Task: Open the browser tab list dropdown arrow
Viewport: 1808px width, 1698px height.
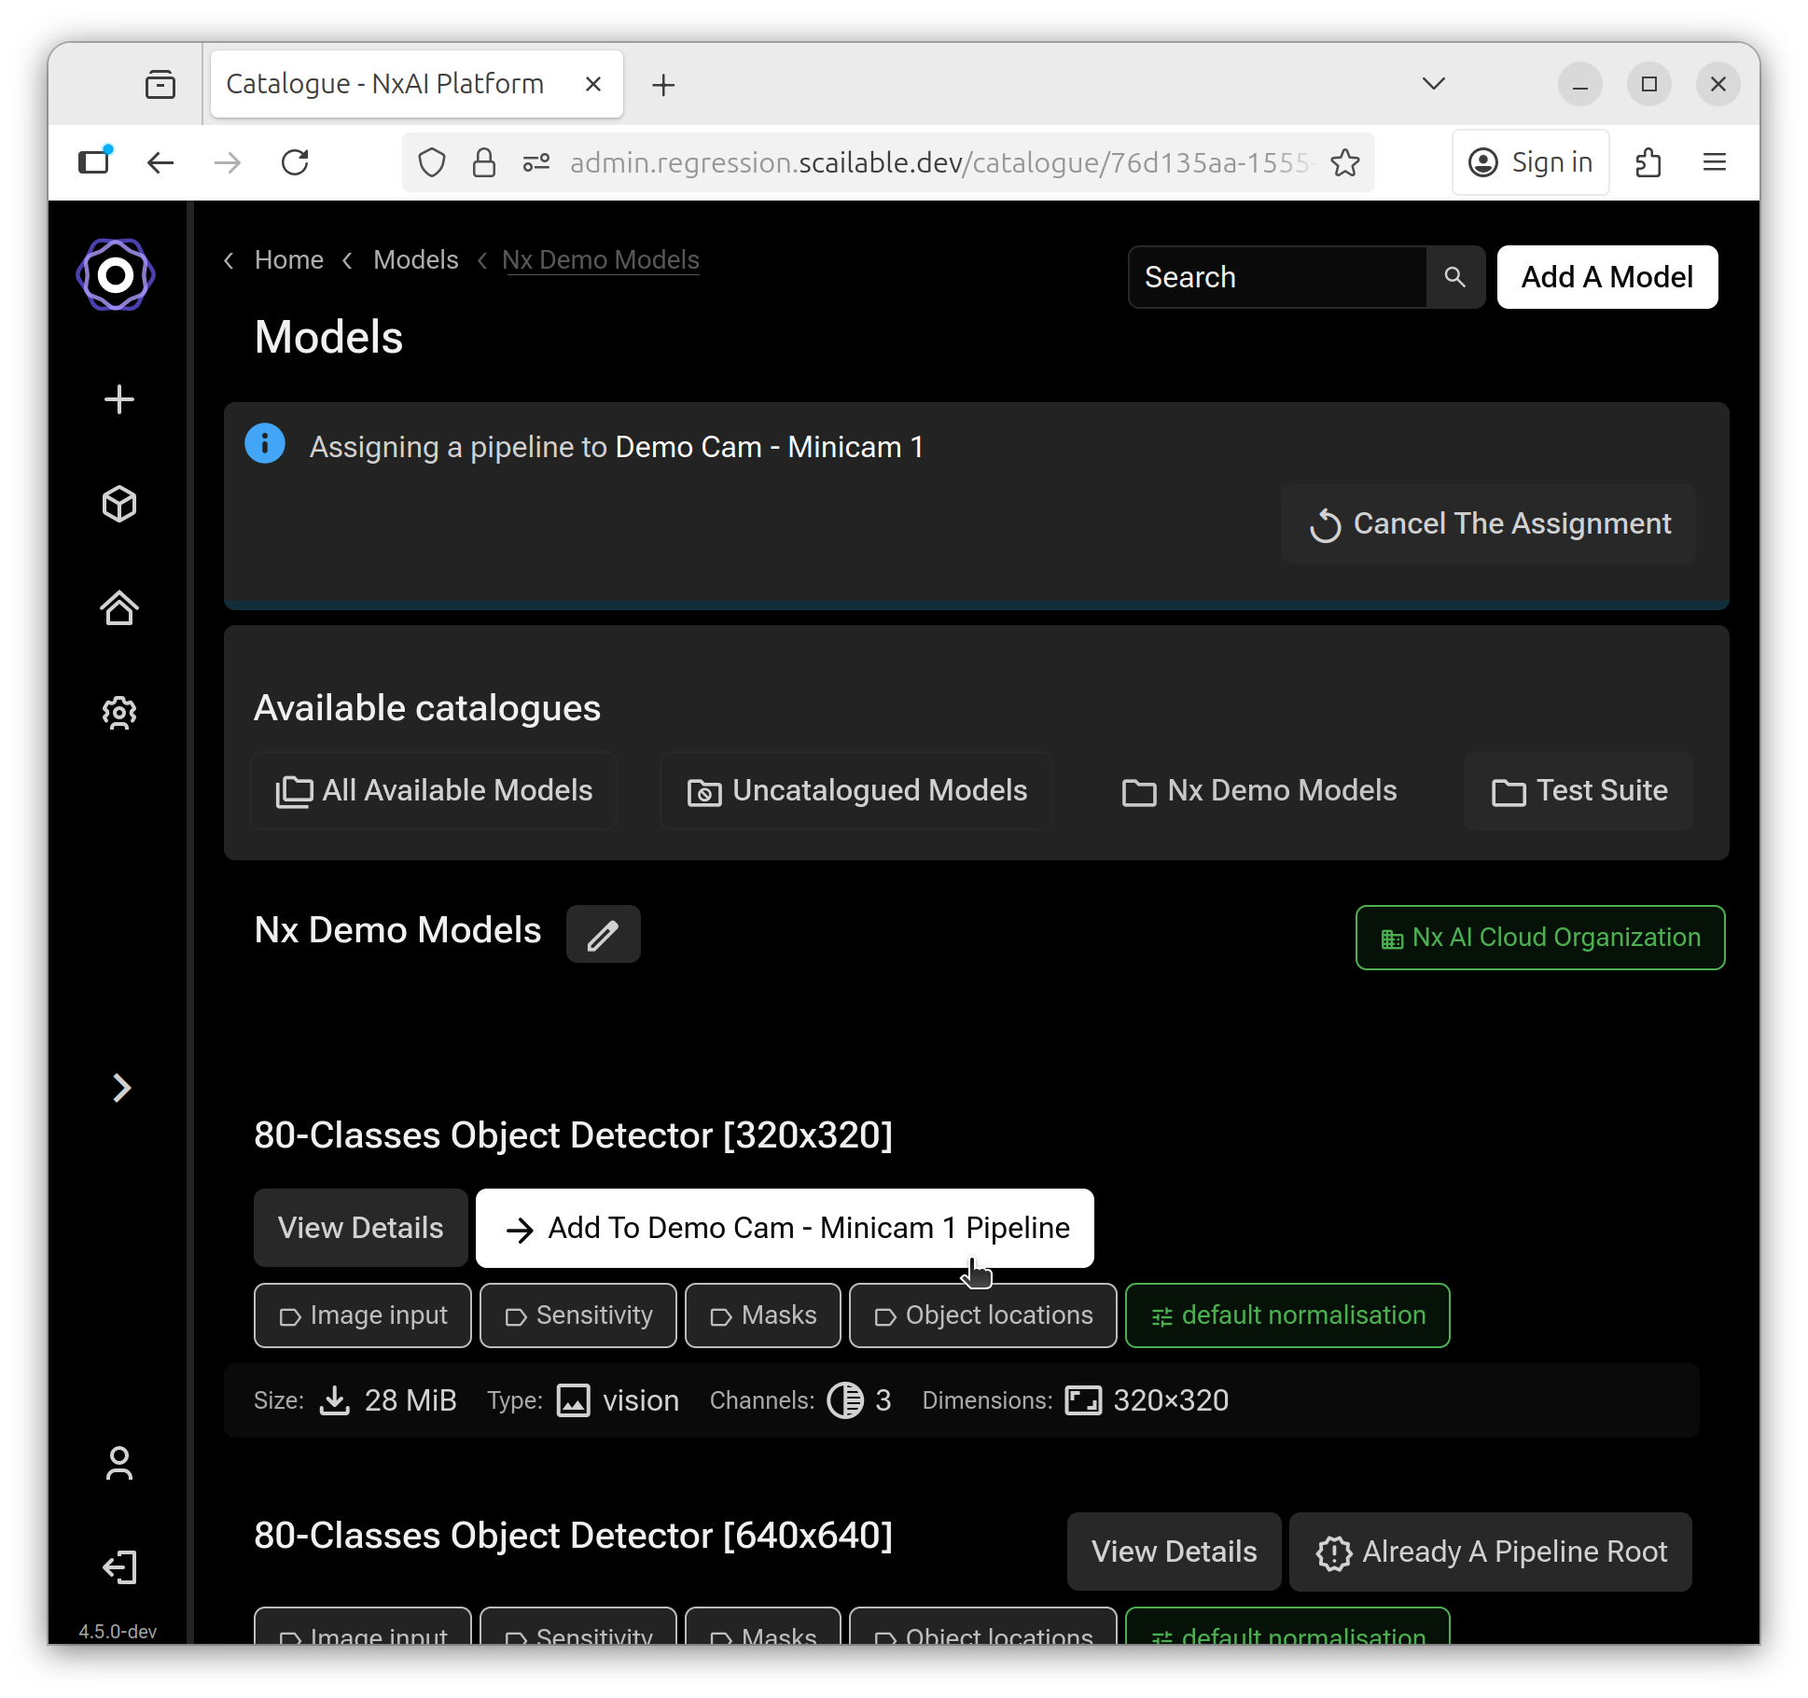Action: pos(1433,84)
